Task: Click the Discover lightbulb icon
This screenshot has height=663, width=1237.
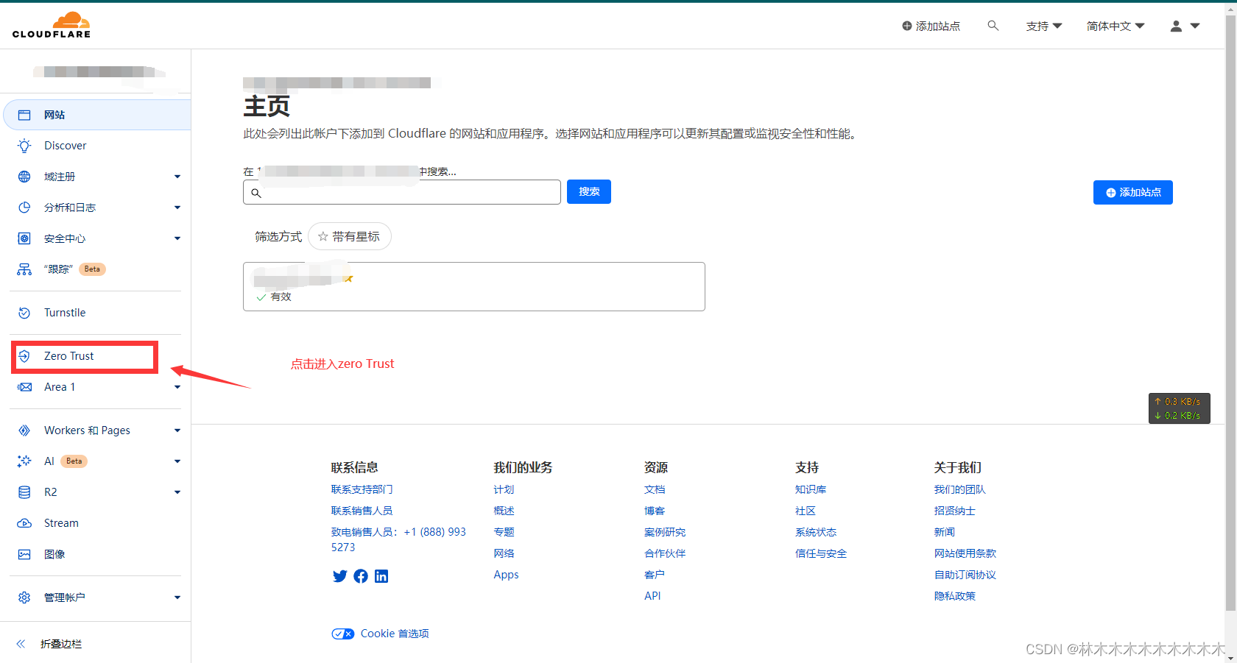Action: (24, 146)
